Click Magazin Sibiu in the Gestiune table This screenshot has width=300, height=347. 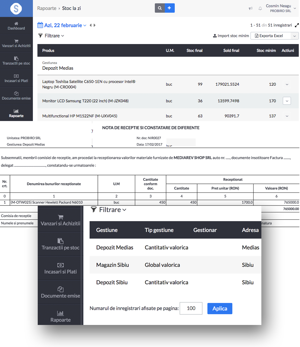coord(113,265)
